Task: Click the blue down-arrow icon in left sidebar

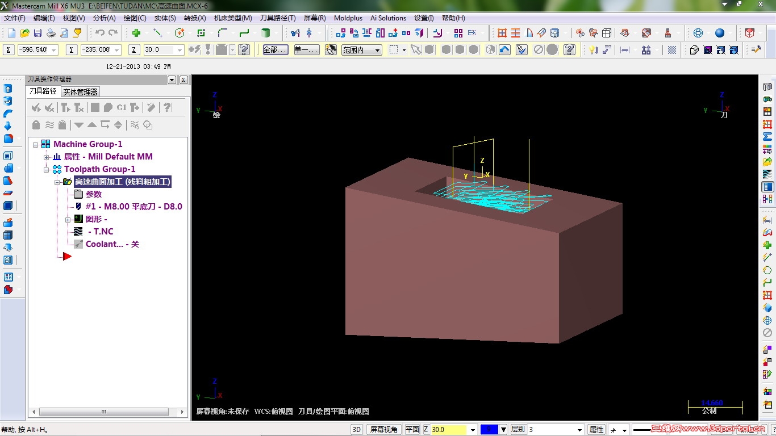Action: click(x=8, y=126)
